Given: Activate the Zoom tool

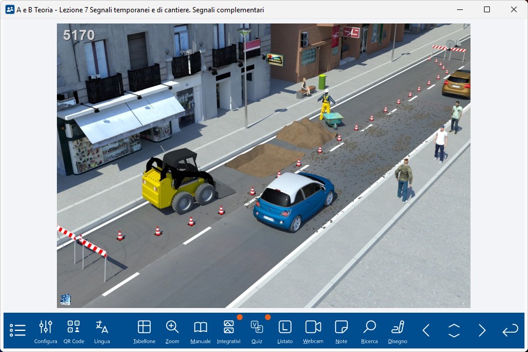Looking at the screenshot, I should (172, 331).
